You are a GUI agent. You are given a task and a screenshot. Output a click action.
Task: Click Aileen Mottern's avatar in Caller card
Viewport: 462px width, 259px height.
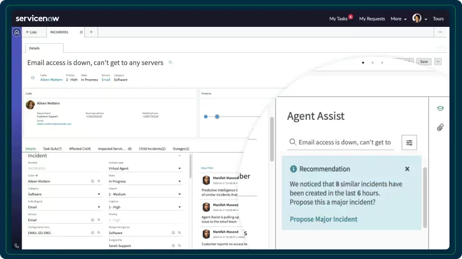tap(30, 105)
